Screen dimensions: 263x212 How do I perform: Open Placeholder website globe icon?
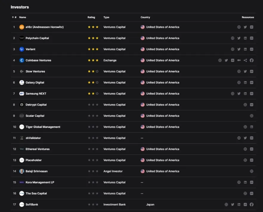pyautogui.click(x=245, y=160)
